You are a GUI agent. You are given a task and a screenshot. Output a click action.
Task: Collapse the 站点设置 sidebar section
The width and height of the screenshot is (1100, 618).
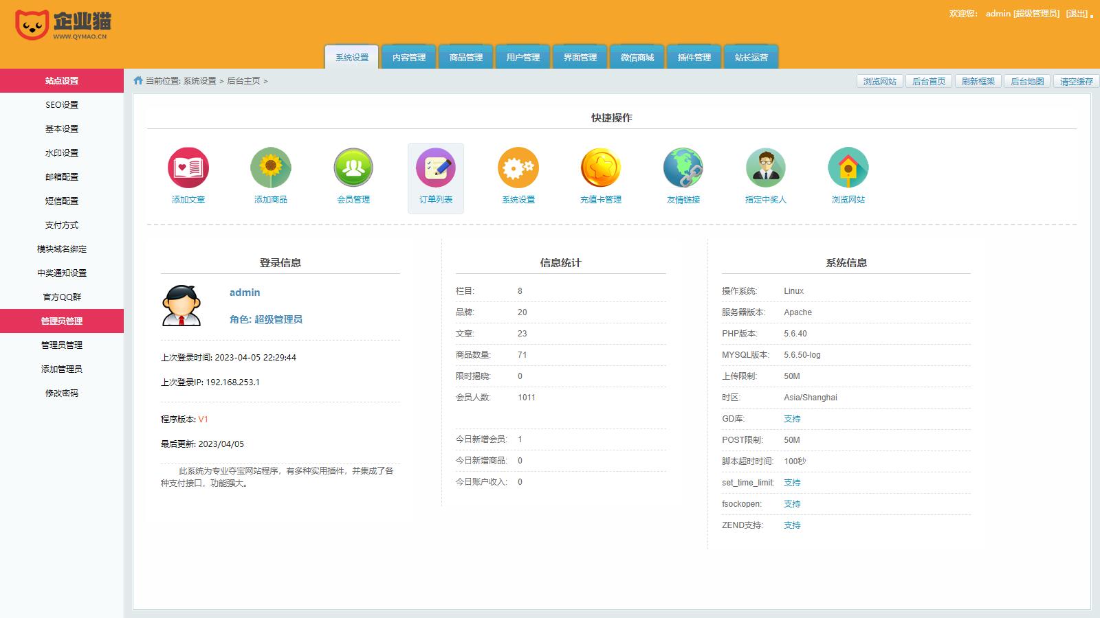[62, 81]
